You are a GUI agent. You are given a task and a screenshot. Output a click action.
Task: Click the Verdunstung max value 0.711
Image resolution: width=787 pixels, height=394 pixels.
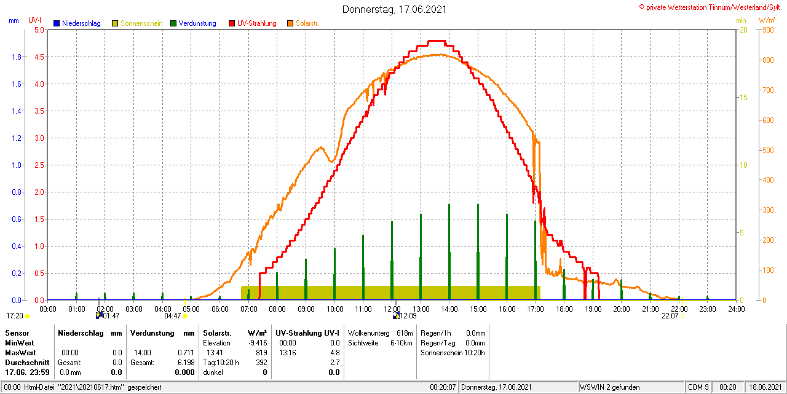click(x=185, y=353)
